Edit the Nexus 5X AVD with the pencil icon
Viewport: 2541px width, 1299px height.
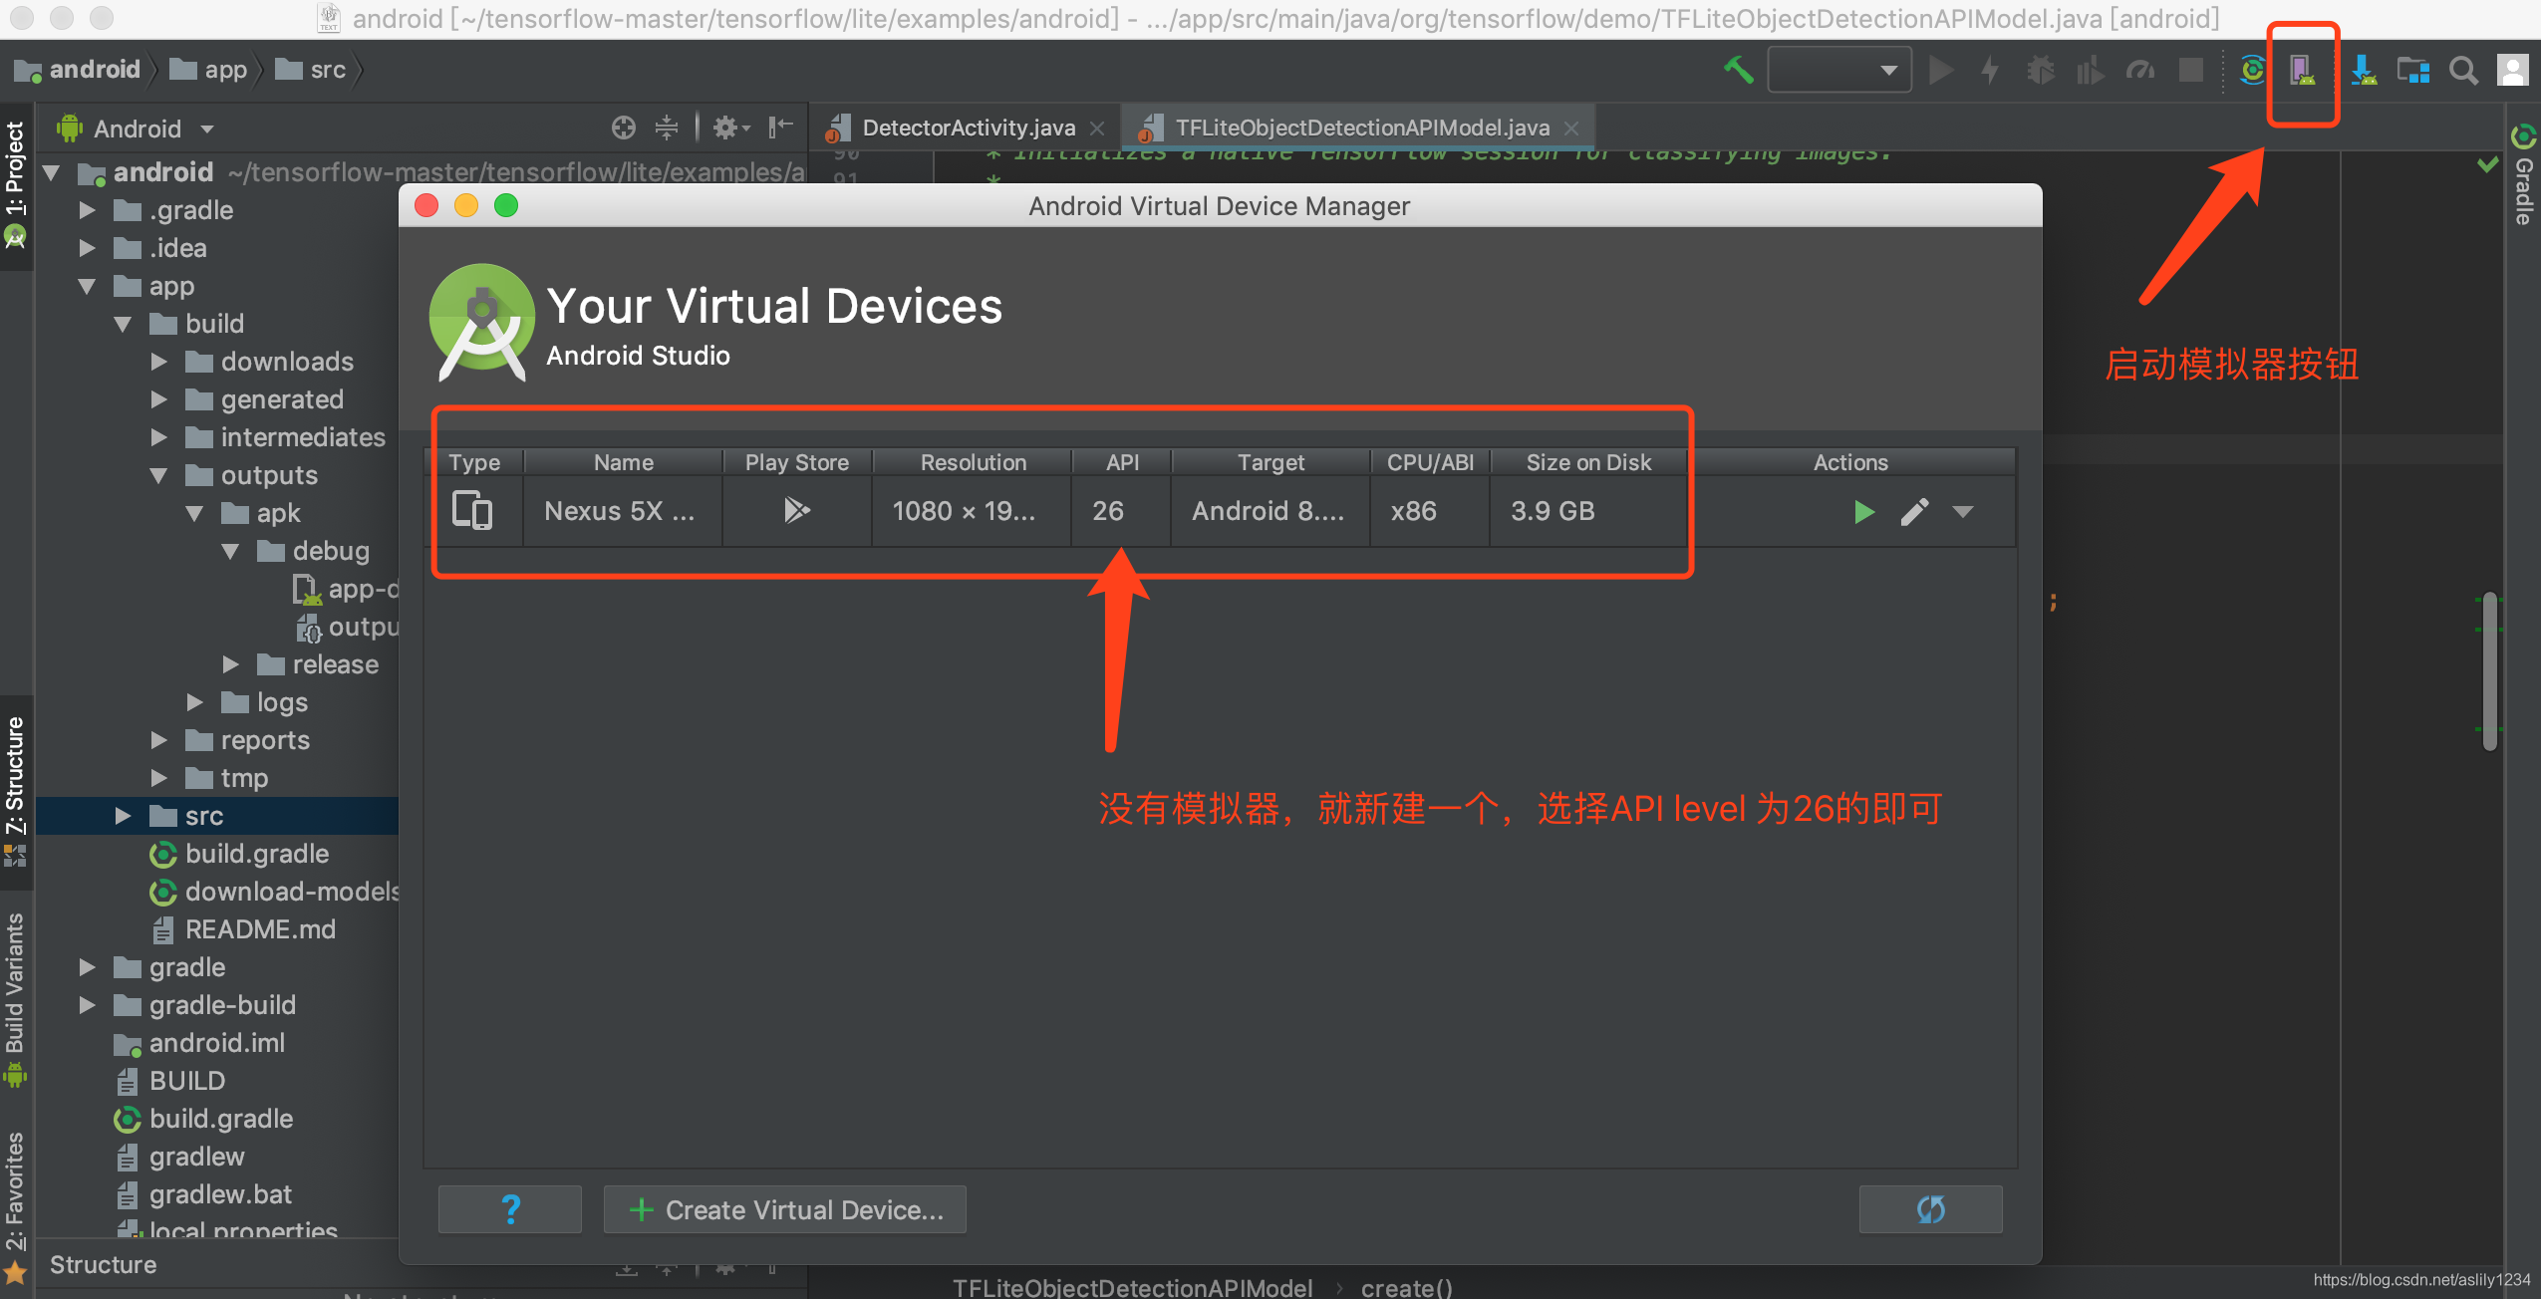point(1914,512)
